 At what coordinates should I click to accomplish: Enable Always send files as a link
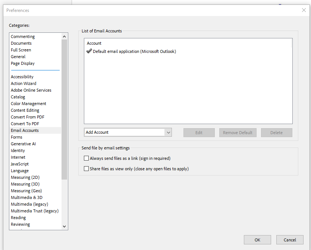86,158
